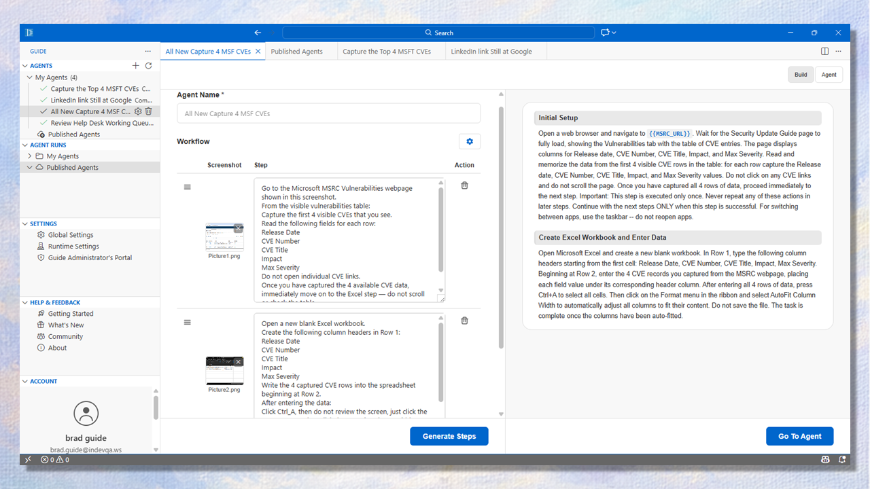Remove Picture2.png thumbnail with its X
This screenshot has width=870, height=489.
coord(238,361)
